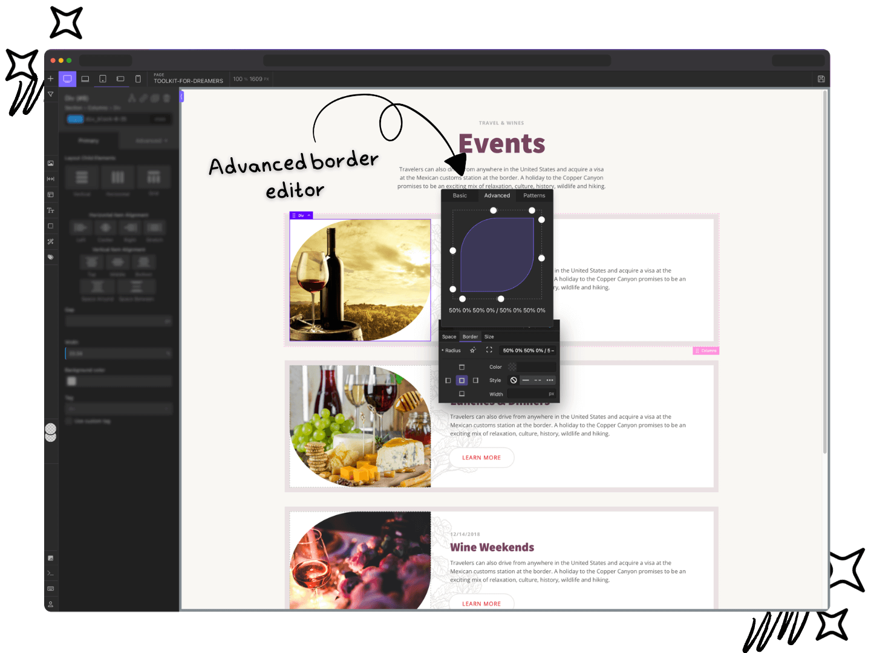Click the filter funnel icon

(x=51, y=94)
